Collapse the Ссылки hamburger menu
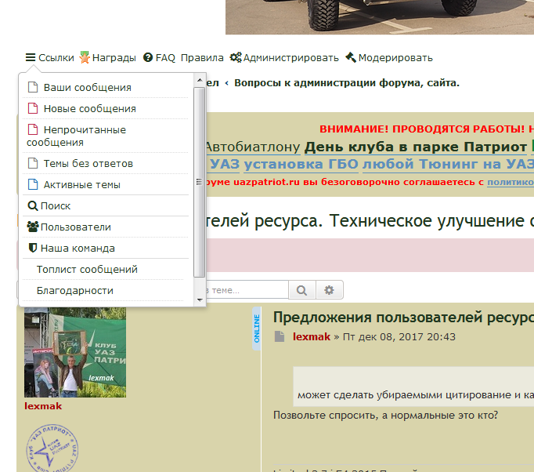 click(x=50, y=58)
